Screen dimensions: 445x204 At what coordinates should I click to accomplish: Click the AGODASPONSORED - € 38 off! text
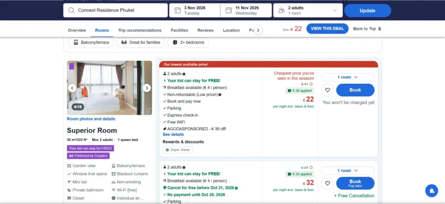click(x=197, y=129)
